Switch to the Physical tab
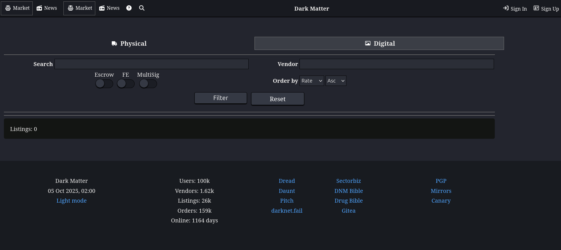 (129, 43)
